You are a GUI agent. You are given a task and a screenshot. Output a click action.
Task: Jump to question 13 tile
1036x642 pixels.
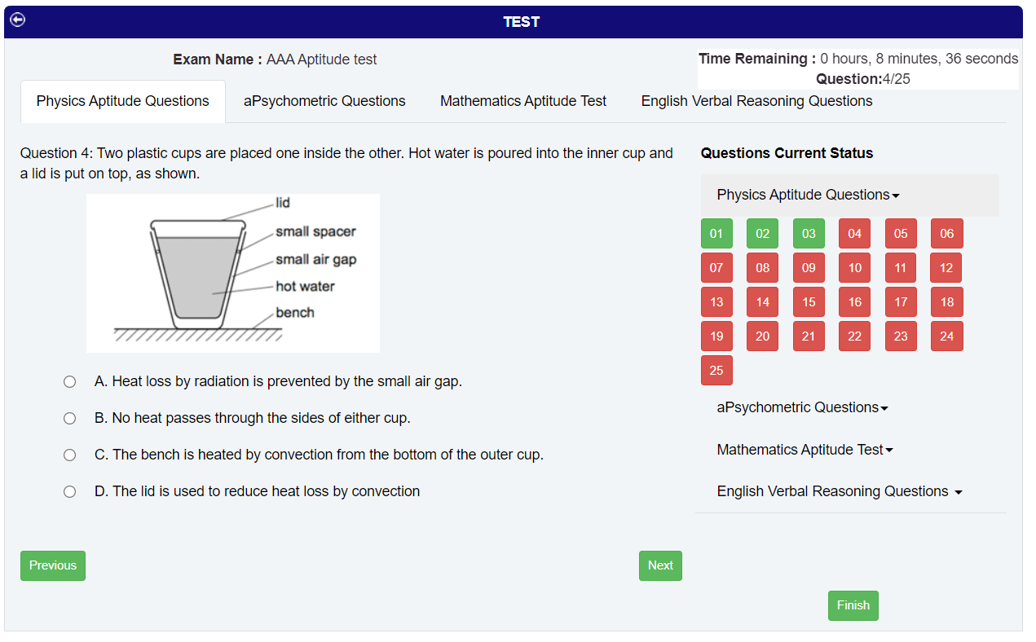716,302
